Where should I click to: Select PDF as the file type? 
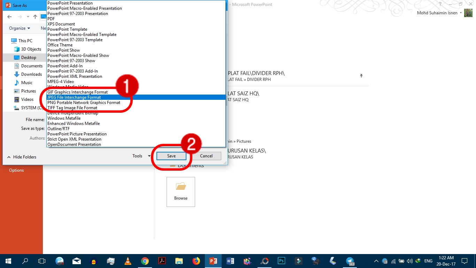[136, 19]
